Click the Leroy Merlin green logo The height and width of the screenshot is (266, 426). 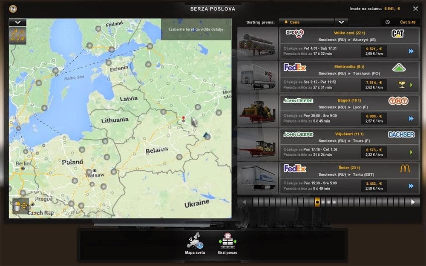(399, 67)
